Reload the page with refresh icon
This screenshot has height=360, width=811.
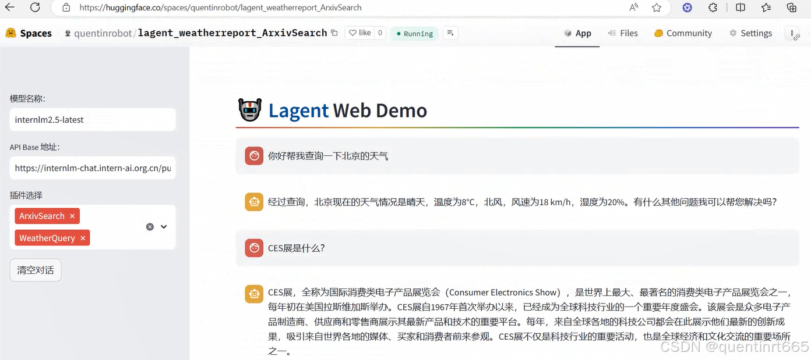[35, 8]
